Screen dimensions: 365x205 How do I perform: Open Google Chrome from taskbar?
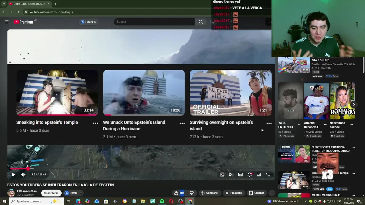(x=190, y=201)
